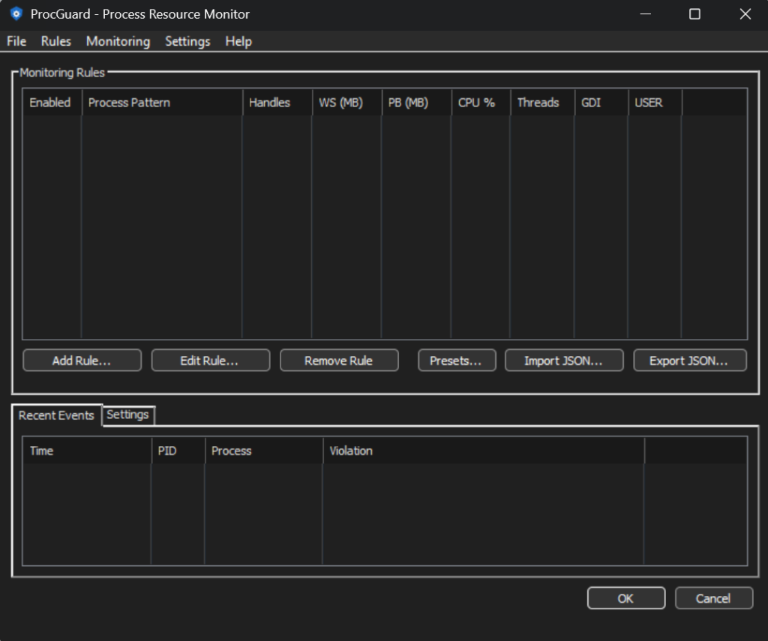768x641 pixels.
Task: Open the Rules menu
Action: (x=55, y=41)
